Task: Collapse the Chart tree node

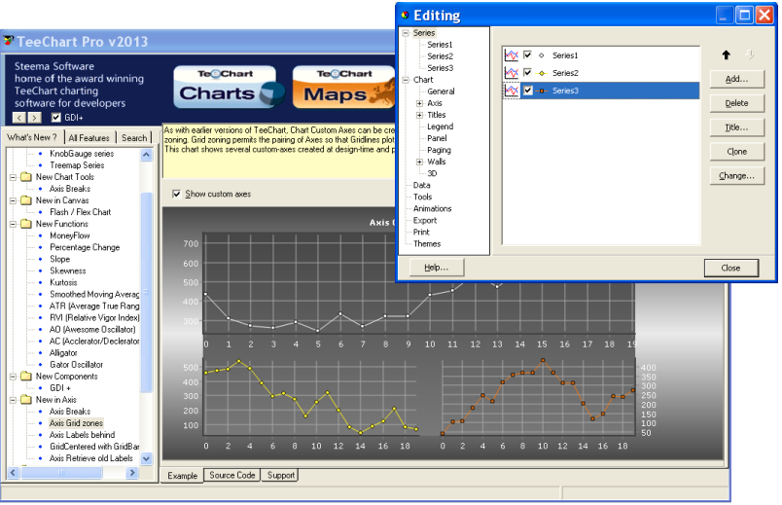Action: click(406, 80)
